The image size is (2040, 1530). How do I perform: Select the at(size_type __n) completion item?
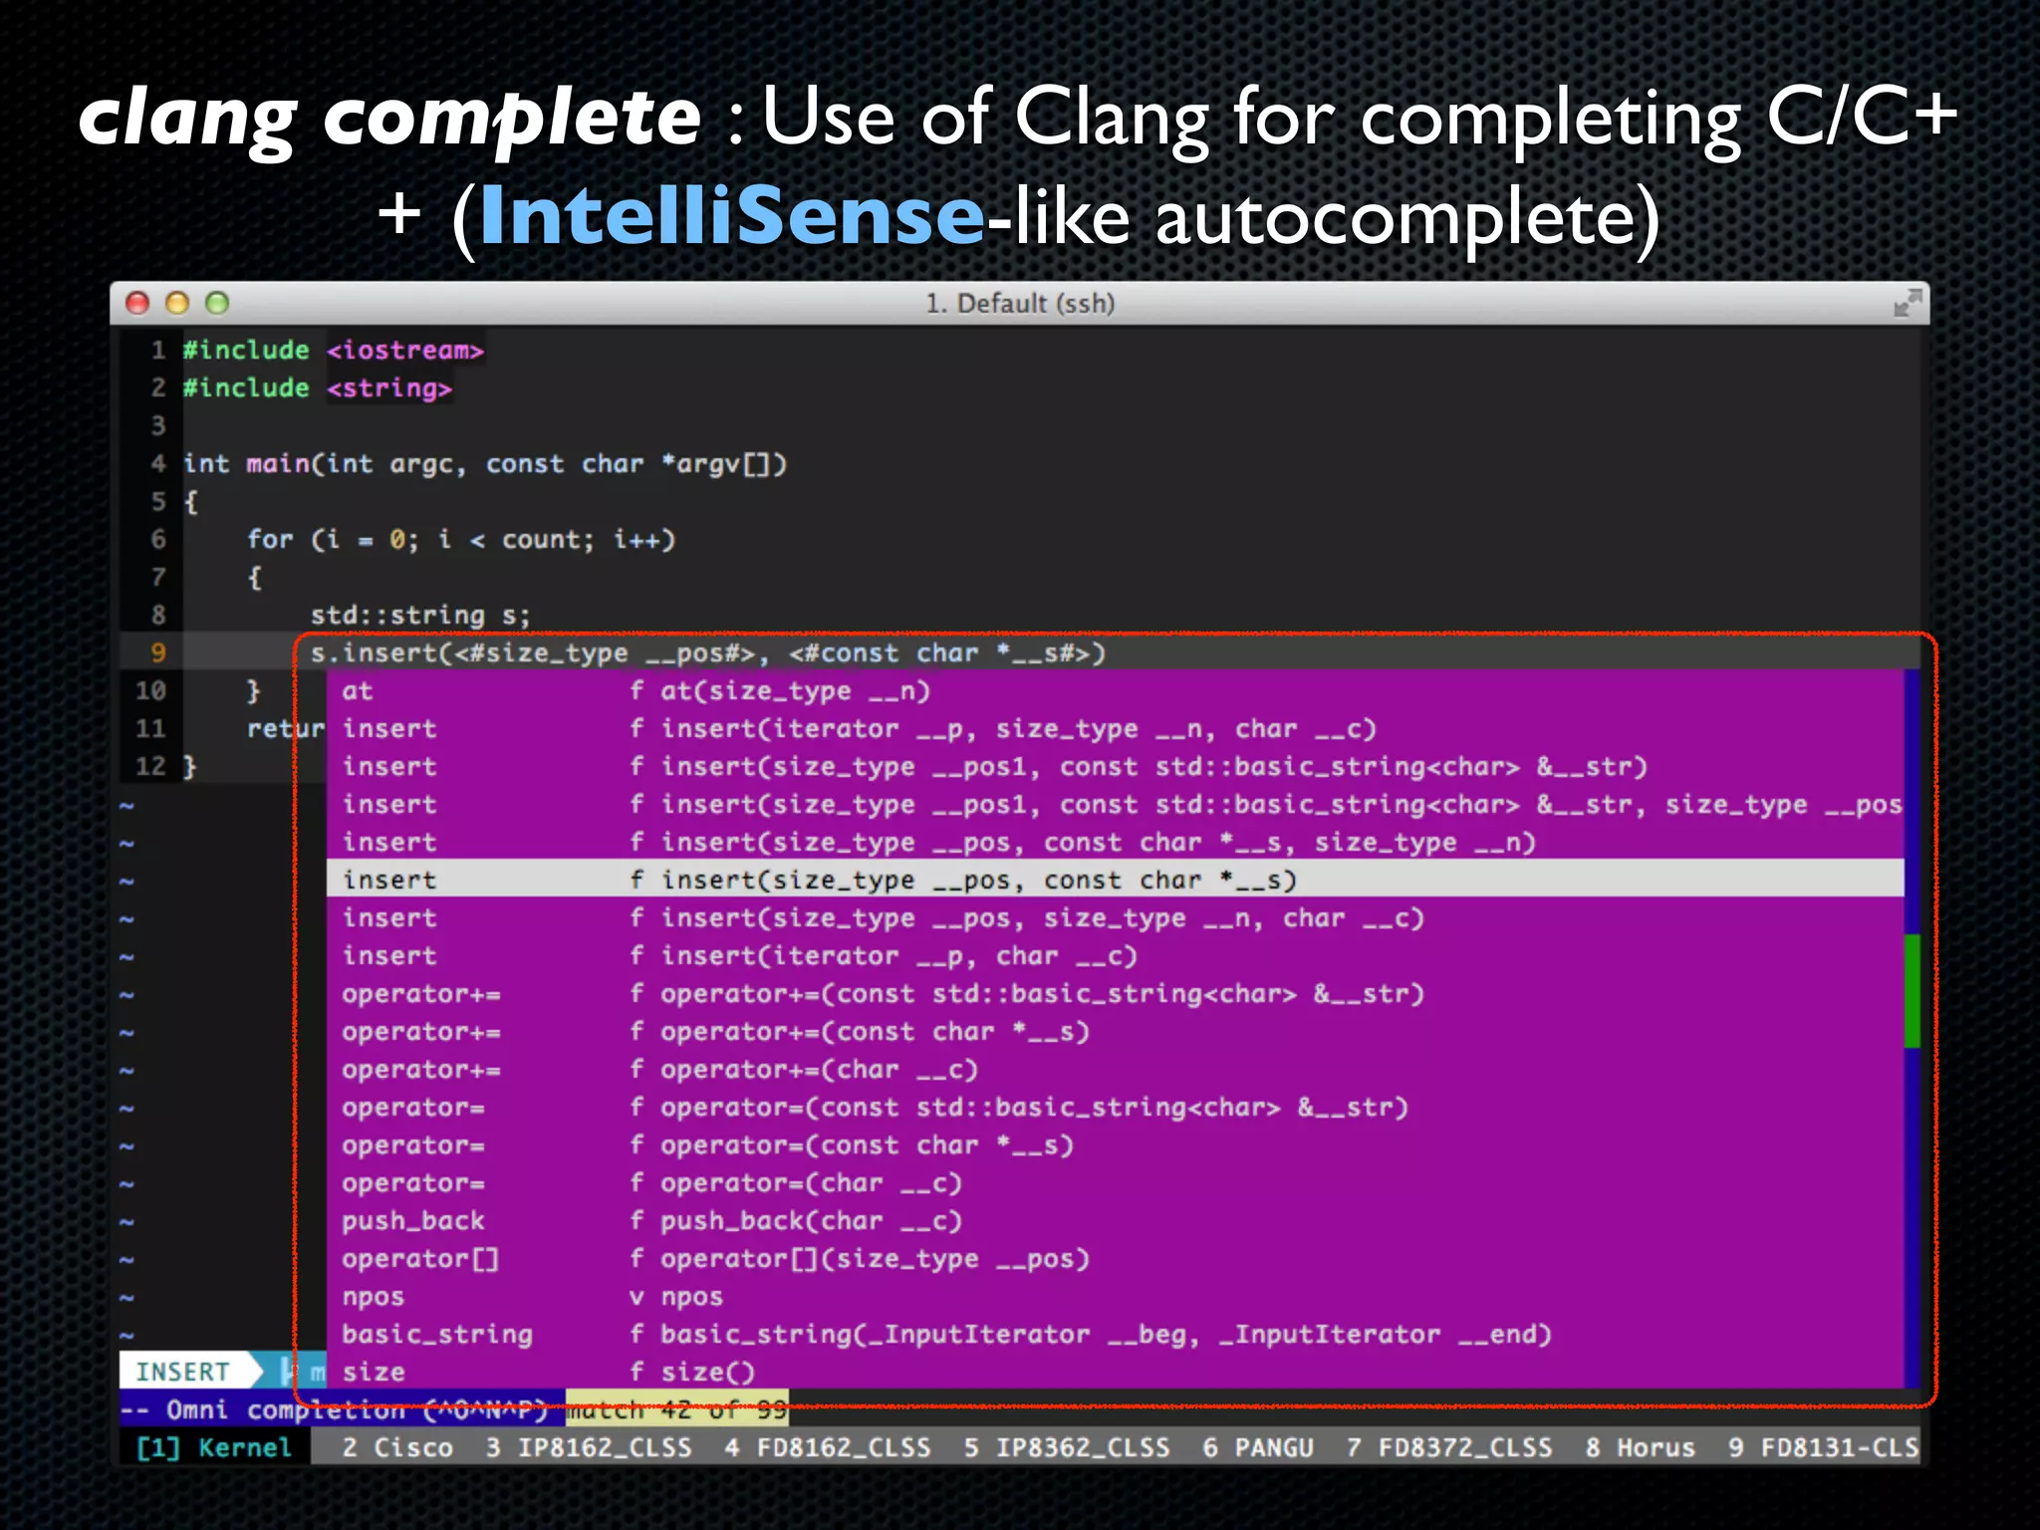793,690
